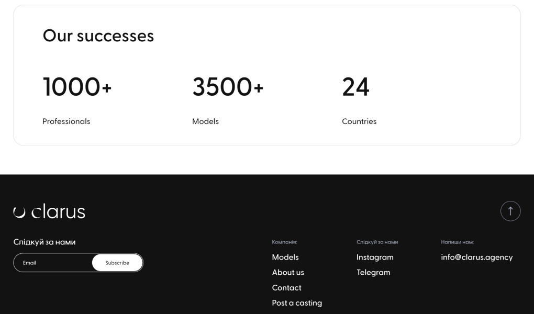The image size is (534, 314).
Task: Focus the Email input field
Action: [53, 263]
